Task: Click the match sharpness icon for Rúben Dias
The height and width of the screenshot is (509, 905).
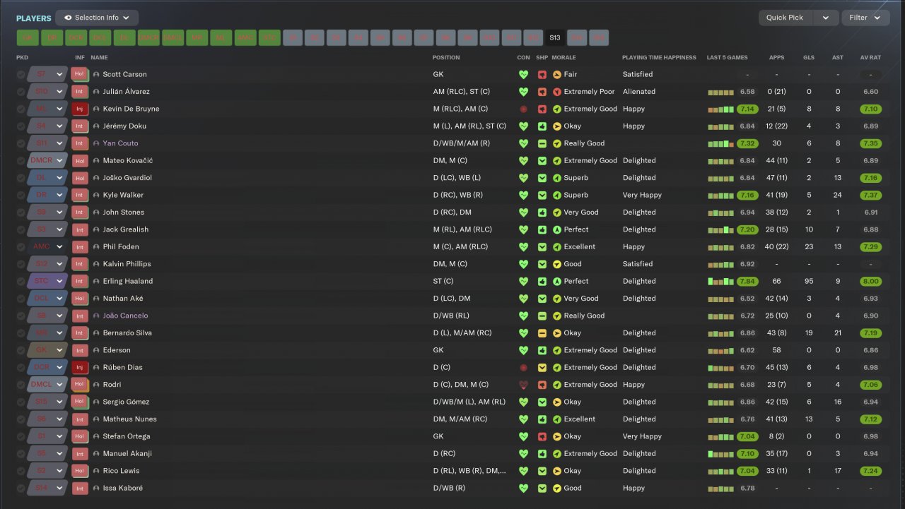Action: (542, 368)
